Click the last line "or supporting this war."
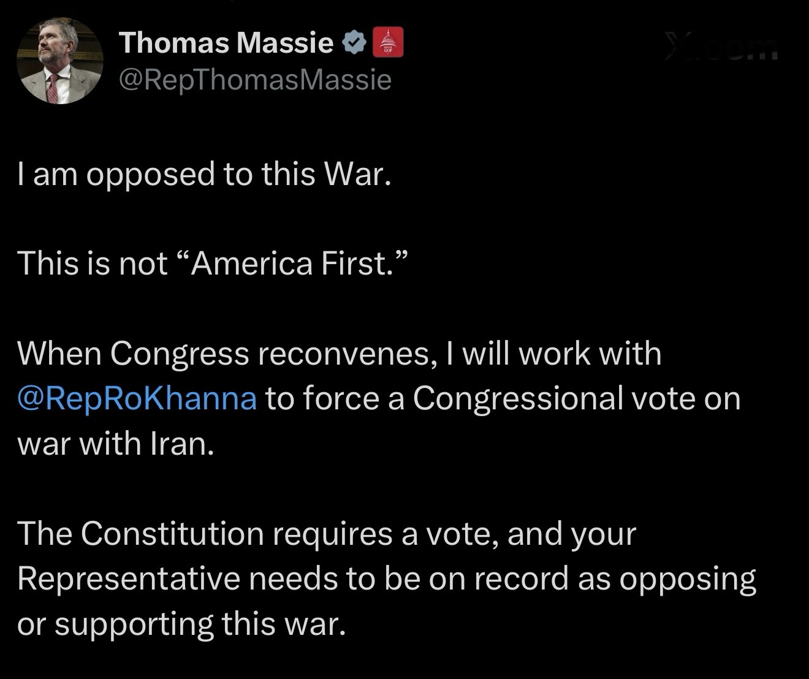The image size is (809, 679). (178, 623)
